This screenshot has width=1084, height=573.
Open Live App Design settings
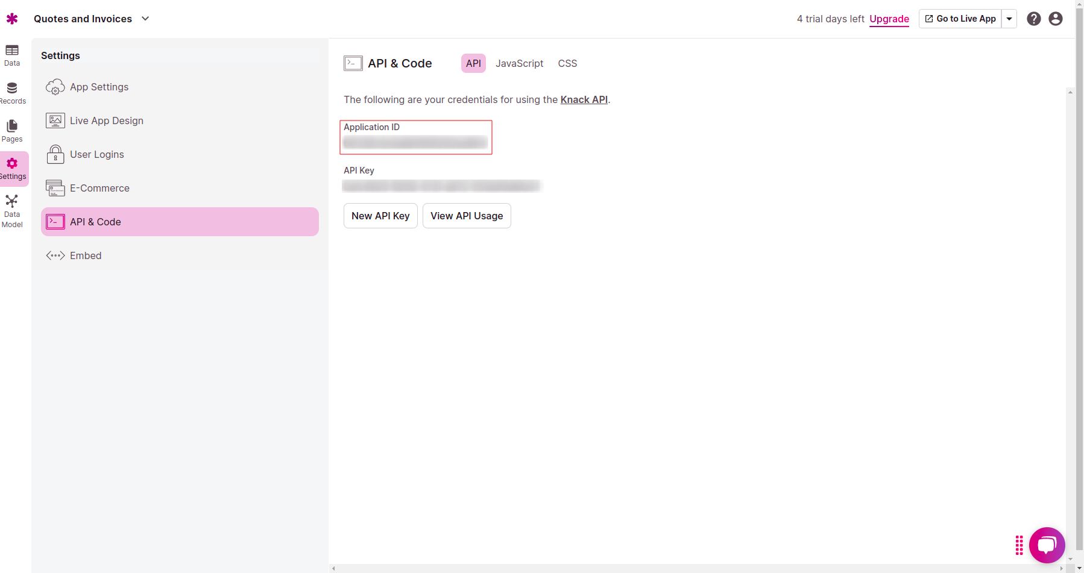coord(180,121)
